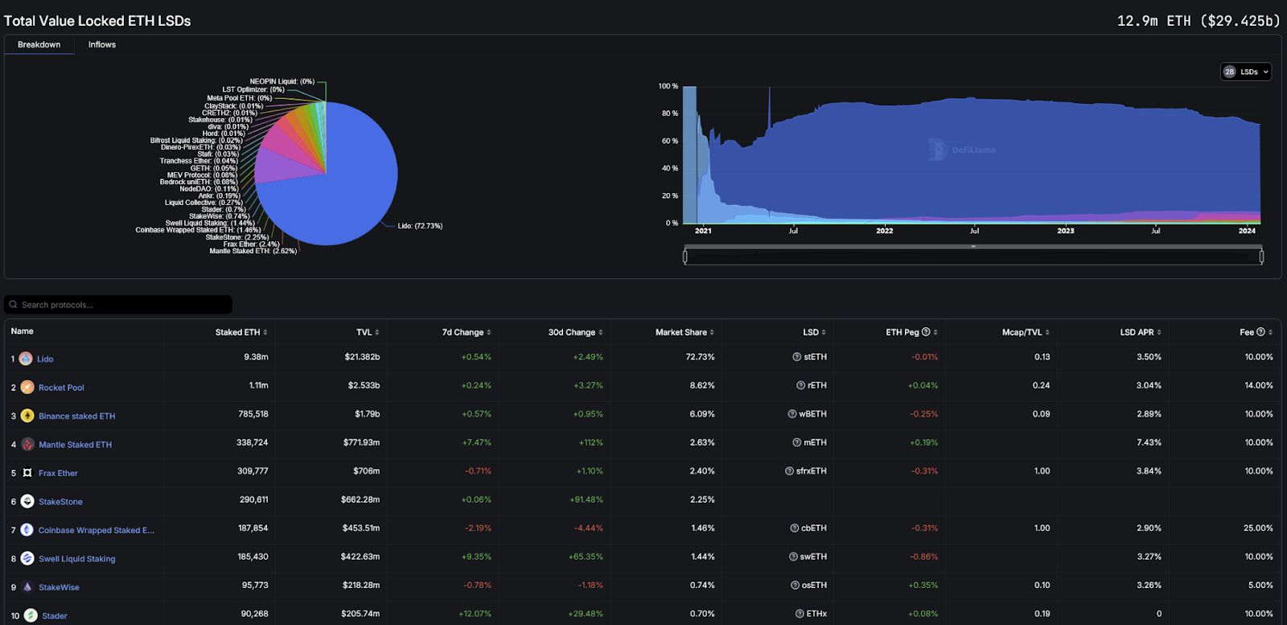This screenshot has height=625, width=1287.
Task: Click the token icon beside mETH
Action: [x=796, y=442]
